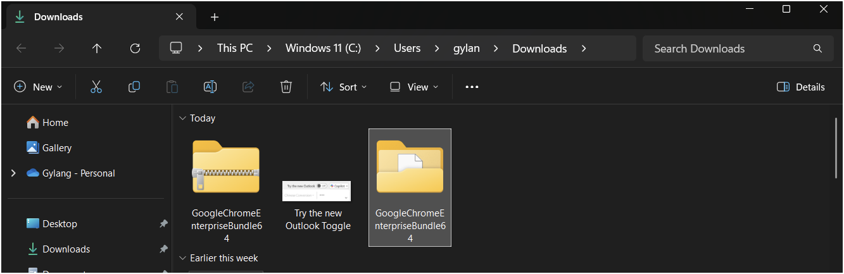The width and height of the screenshot is (844, 274).
Task: Expand chevron after Downloads in address bar
Action: 583,48
